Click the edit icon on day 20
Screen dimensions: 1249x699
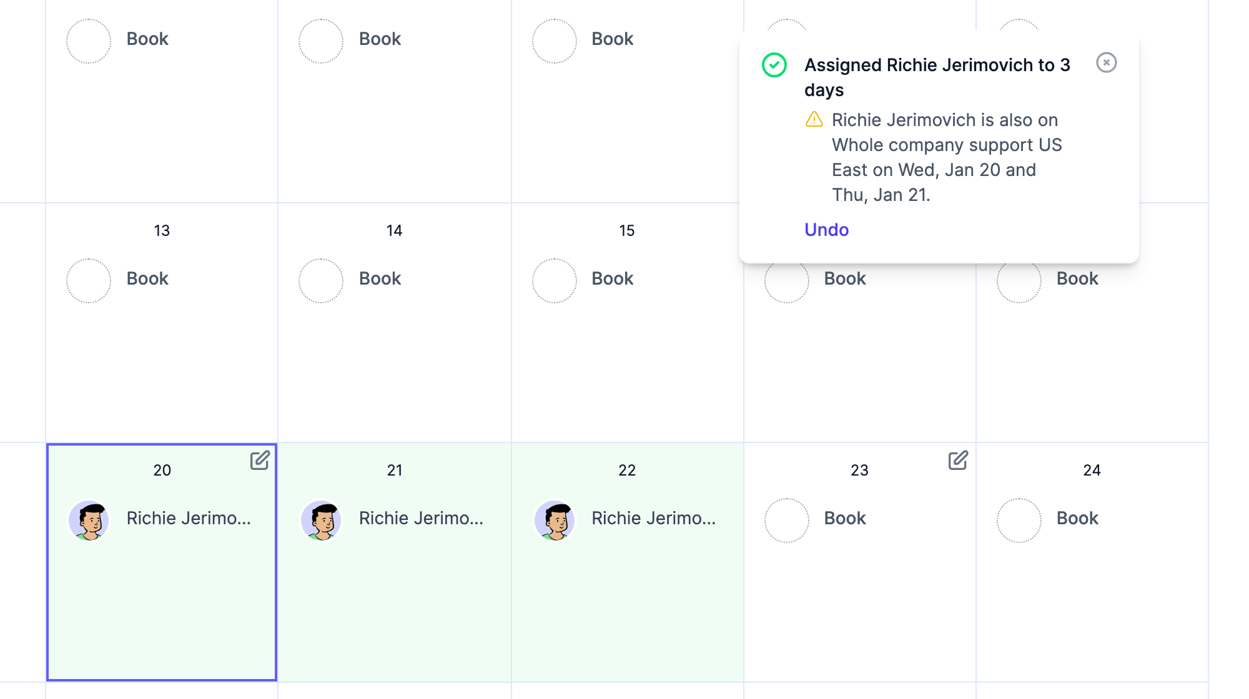[260, 461]
